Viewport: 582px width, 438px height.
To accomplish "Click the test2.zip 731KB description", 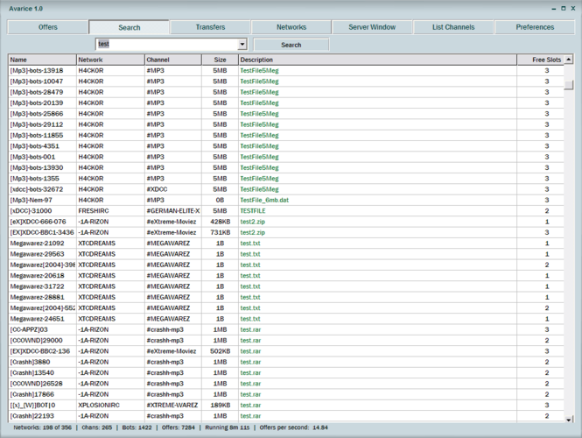I will click(252, 232).
